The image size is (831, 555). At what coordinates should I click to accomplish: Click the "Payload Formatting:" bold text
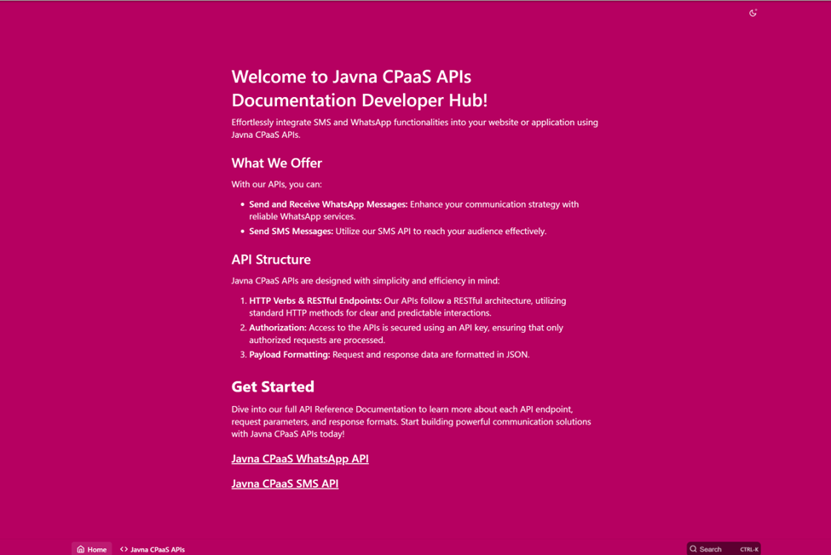290,354
